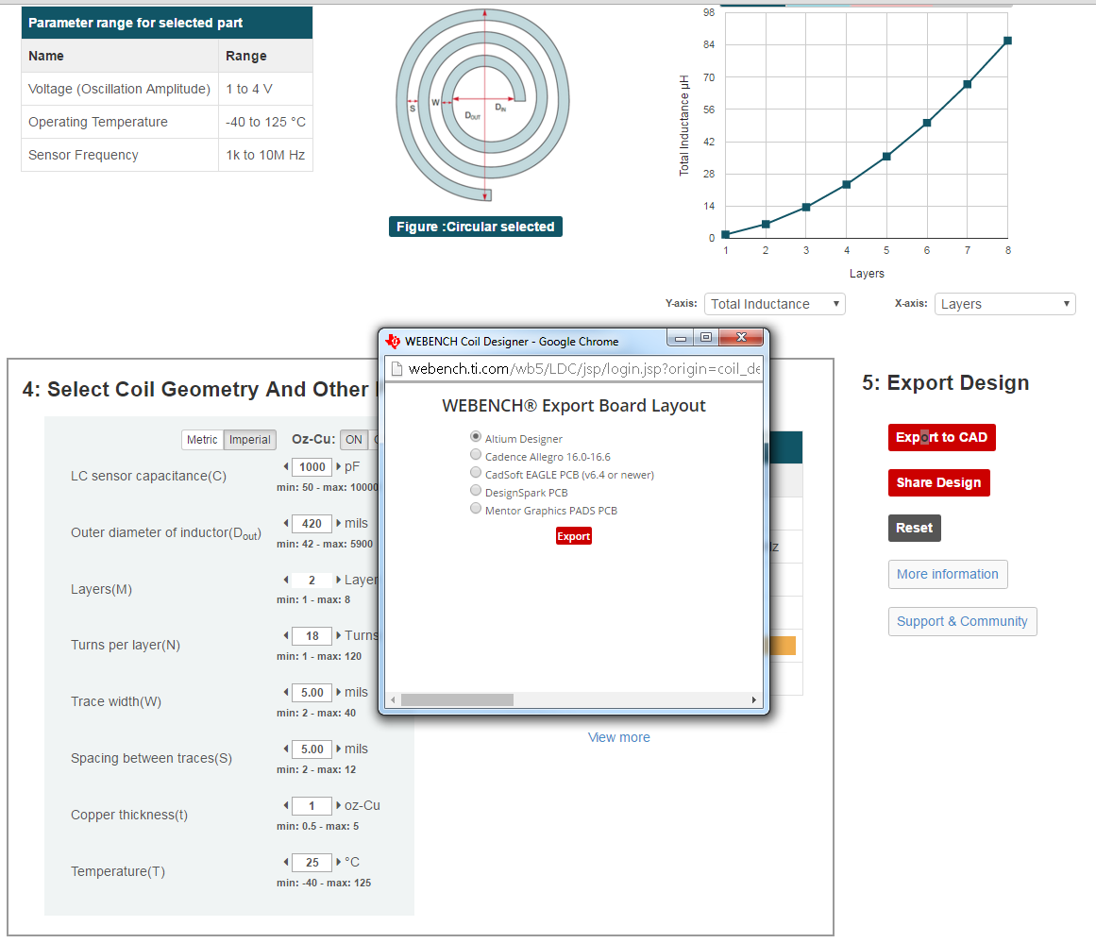Click the TI logo in popup title bar
Viewport: 1096px width, 943px height.
tap(393, 341)
